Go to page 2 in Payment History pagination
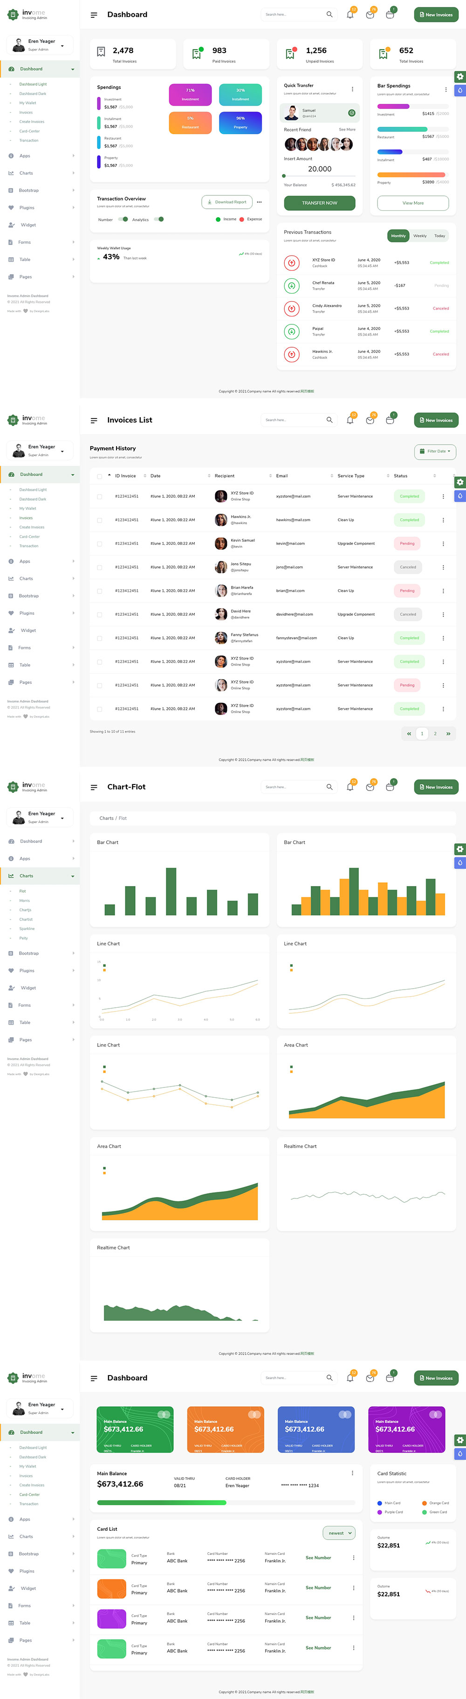This screenshot has height=1699, width=466. tap(435, 733)
